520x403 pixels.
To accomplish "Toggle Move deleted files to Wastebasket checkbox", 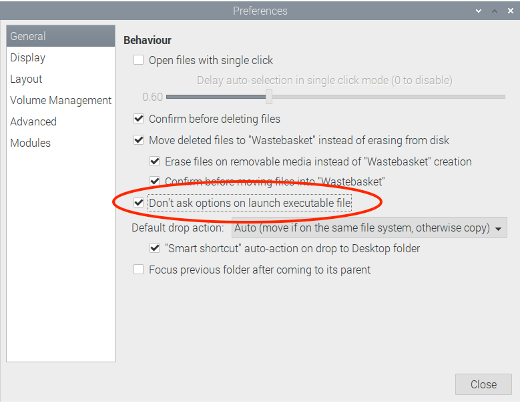I will 139,140.
